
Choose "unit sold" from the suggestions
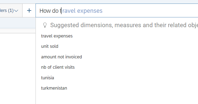coord(50,46)
